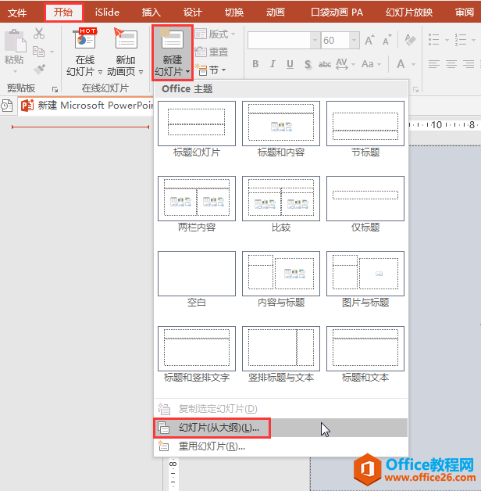Toggle Bold formatting button
This screenshot has width=481, height=491.
[255, 64]
